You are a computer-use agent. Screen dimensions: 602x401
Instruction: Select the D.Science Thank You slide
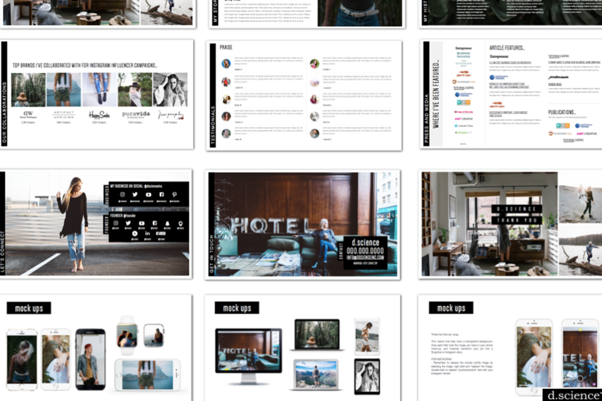511,224
